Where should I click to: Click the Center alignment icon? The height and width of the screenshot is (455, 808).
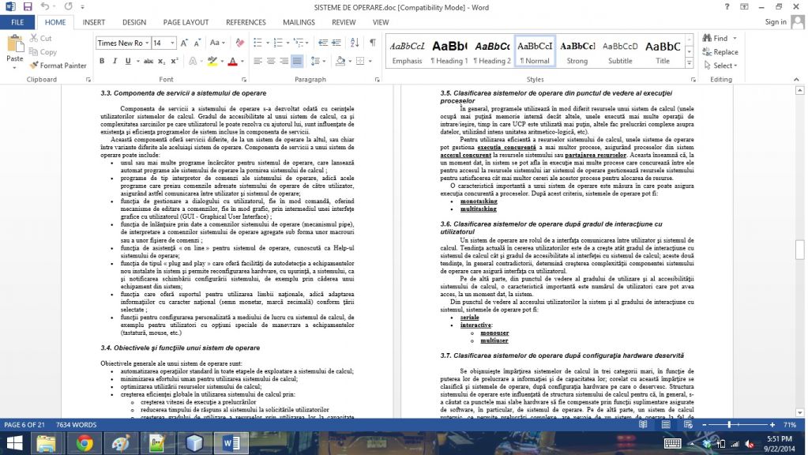270,61
